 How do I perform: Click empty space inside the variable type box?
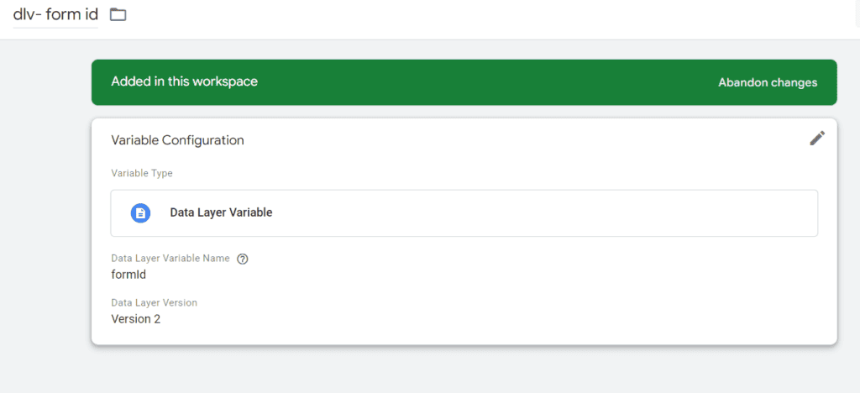(546, 213)
